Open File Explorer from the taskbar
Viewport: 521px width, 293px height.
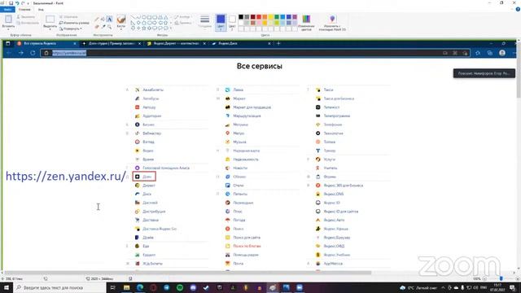coord(127,287)
